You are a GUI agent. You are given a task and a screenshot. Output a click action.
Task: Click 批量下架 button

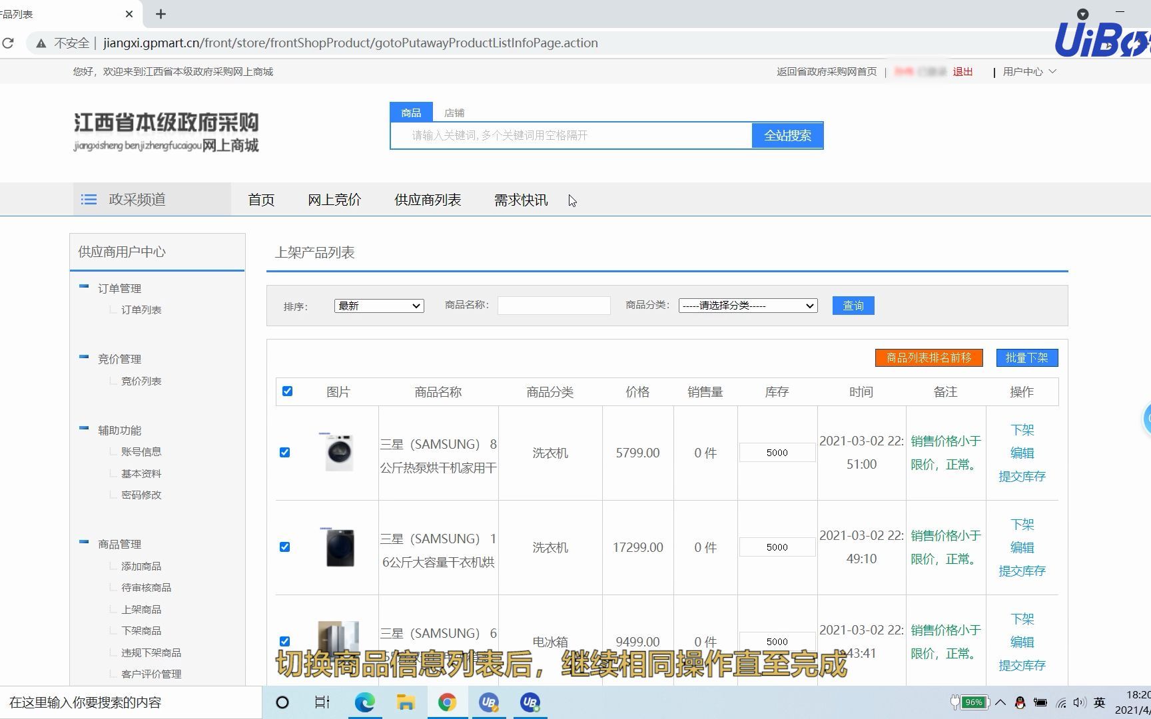[x=1027, y=358]
